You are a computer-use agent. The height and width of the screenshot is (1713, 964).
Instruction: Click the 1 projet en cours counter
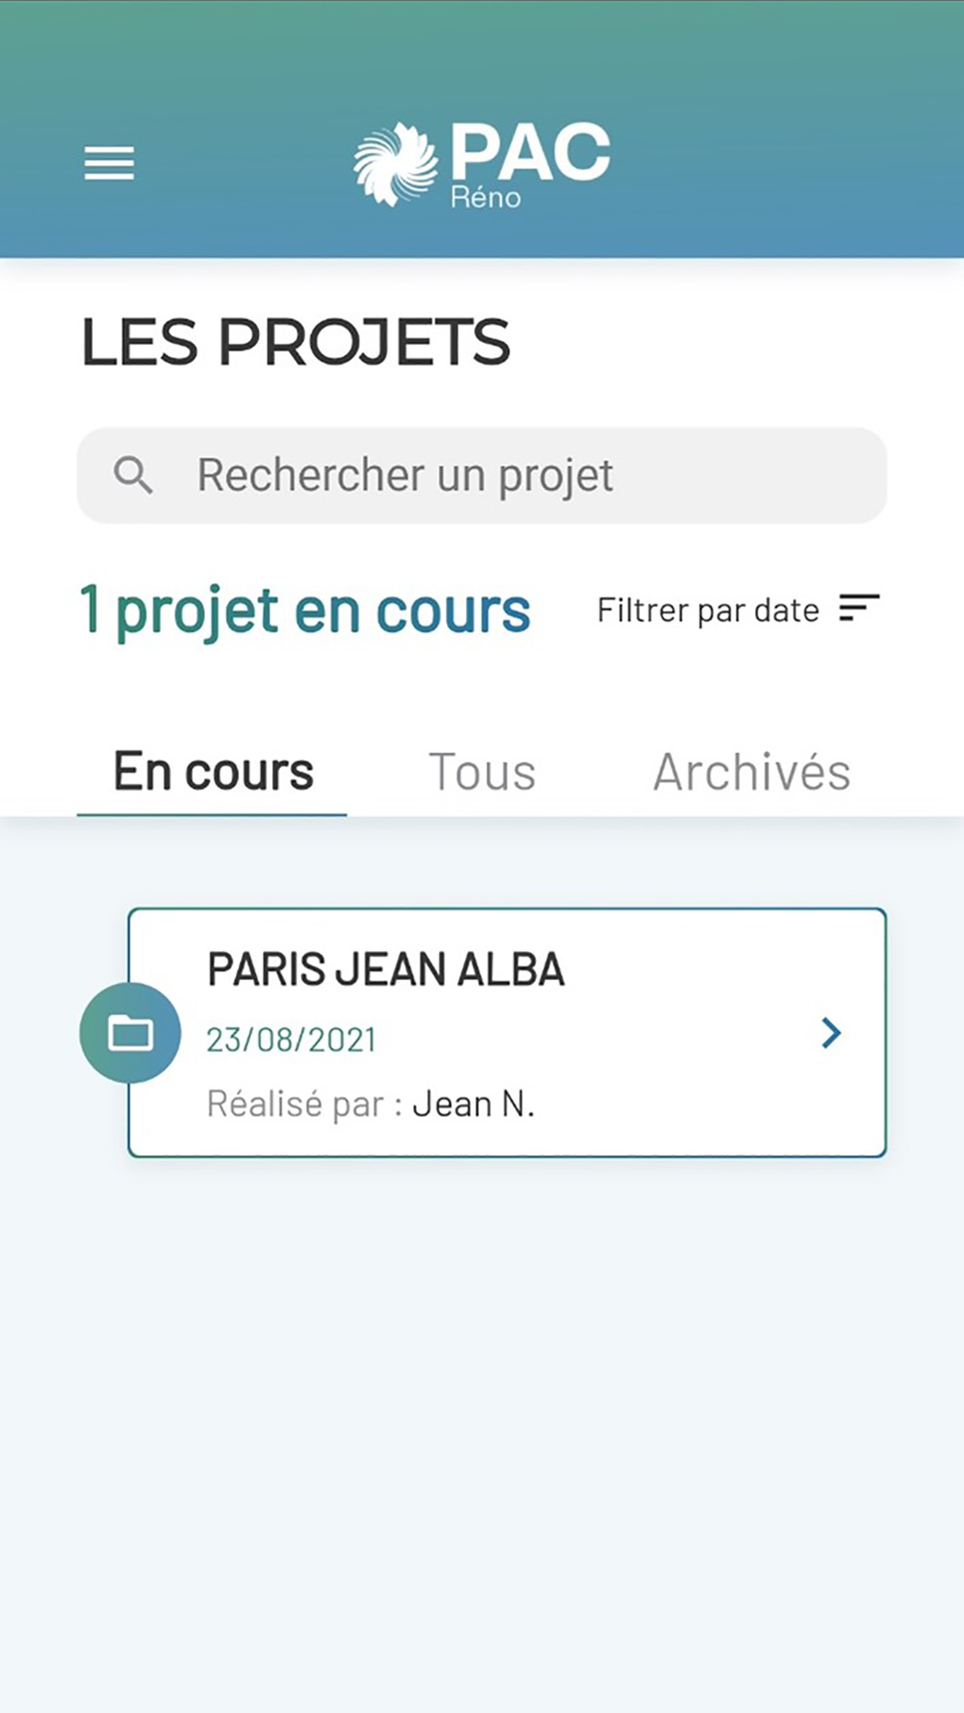tap(304, 610)
